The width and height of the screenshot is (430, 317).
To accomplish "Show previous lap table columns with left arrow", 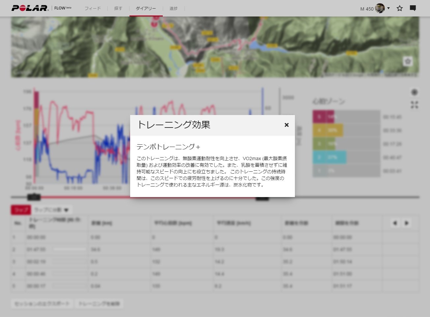I will coord(395,223).
